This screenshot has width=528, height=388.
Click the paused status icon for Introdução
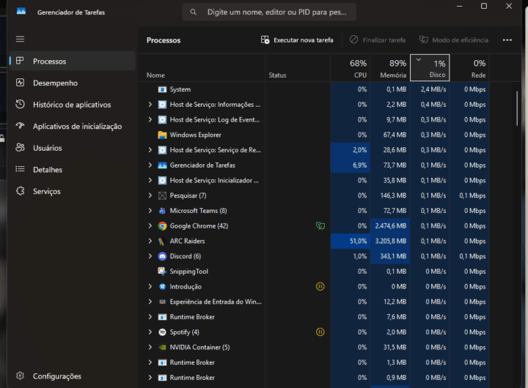(x=320, y=287)
